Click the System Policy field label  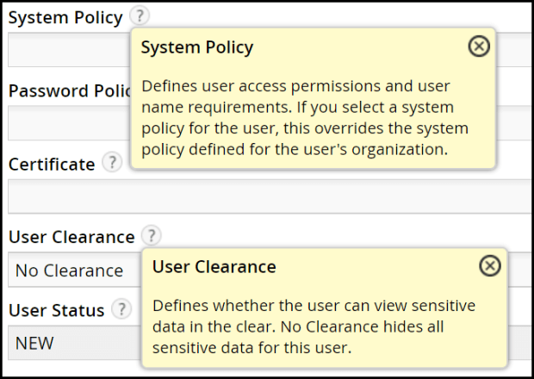(x=65, y=18)
